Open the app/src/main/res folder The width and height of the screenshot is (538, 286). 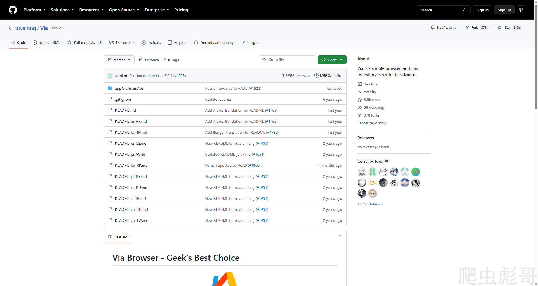(x=129, y=88)
